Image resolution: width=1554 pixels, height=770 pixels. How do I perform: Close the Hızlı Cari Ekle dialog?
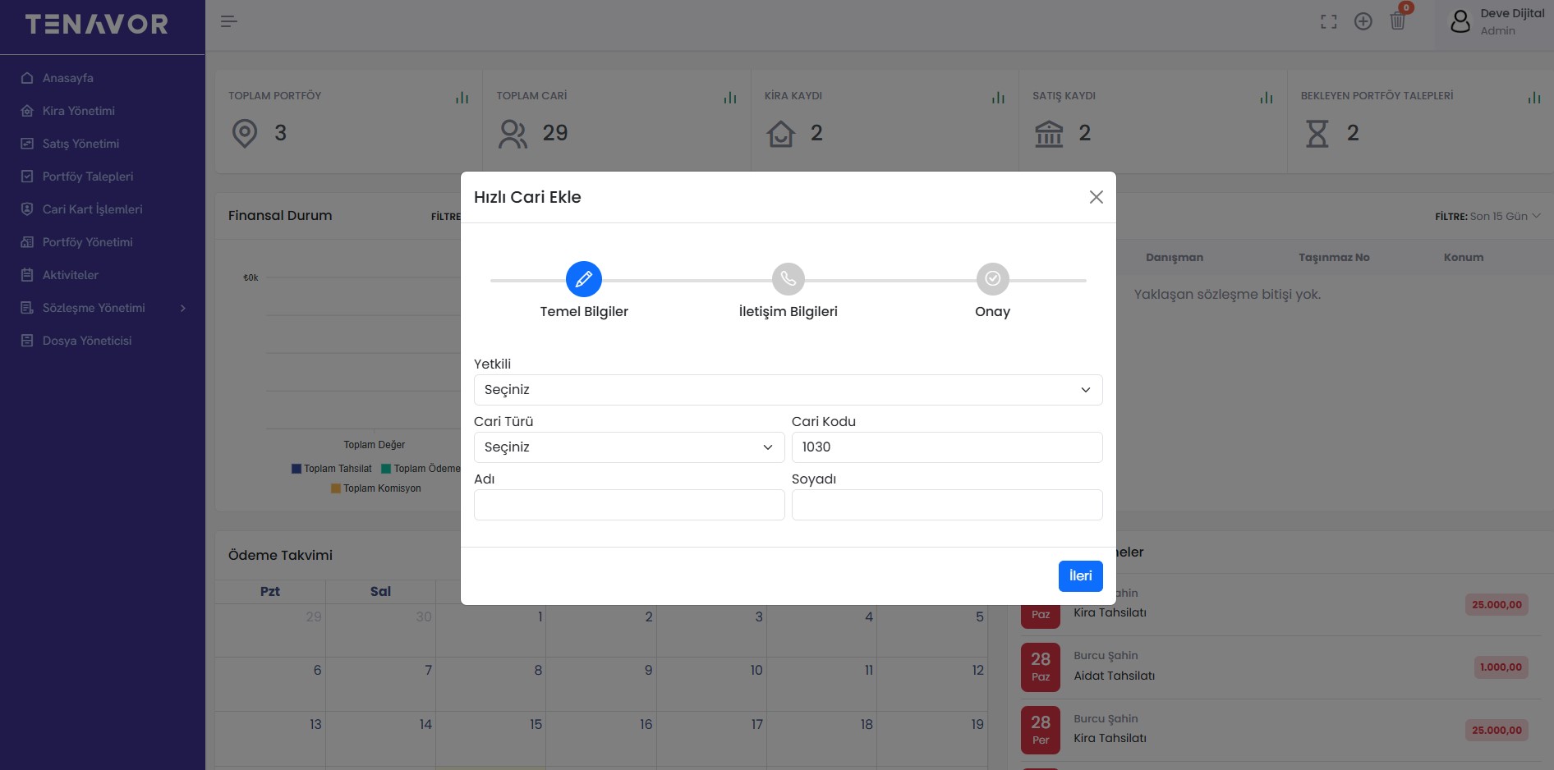tap(1096, 197)
